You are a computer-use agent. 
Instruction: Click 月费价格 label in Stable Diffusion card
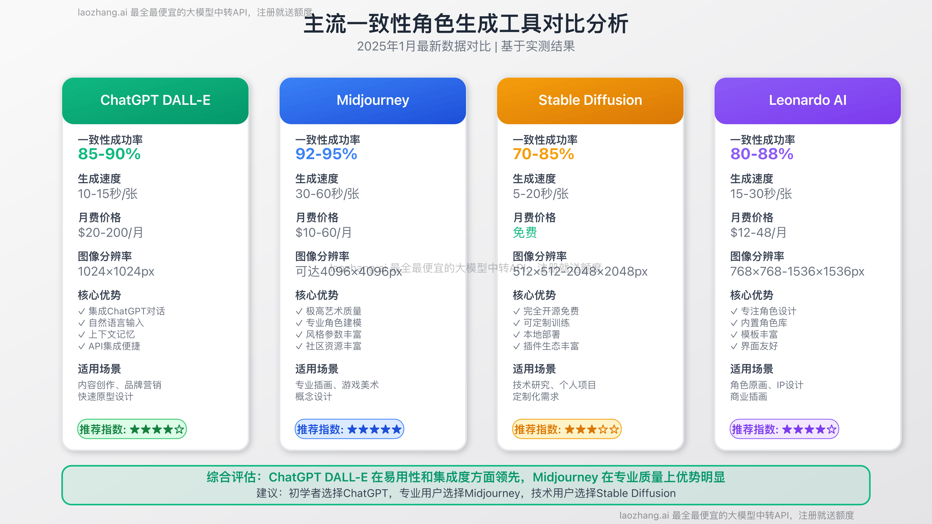tap(534, 217)
